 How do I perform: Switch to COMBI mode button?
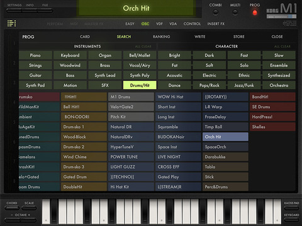pos(215,13)
